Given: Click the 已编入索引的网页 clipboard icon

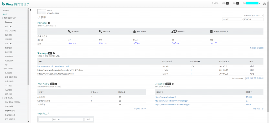Looking at the screenshot, I should pyautogui.click(x=211, y=31).
